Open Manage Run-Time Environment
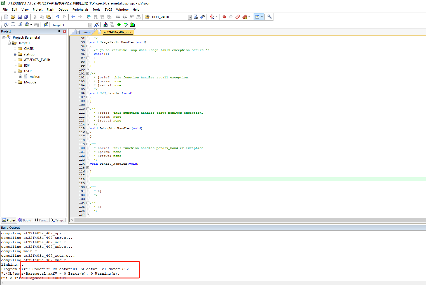Image resolution: width=426 pixels, height=285 pixels. coord(119,25)
